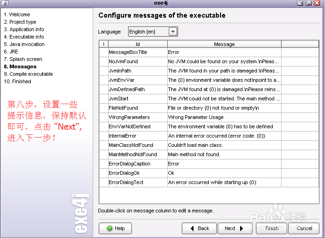Click the Help button
The image size is (325, 238).
115,228
